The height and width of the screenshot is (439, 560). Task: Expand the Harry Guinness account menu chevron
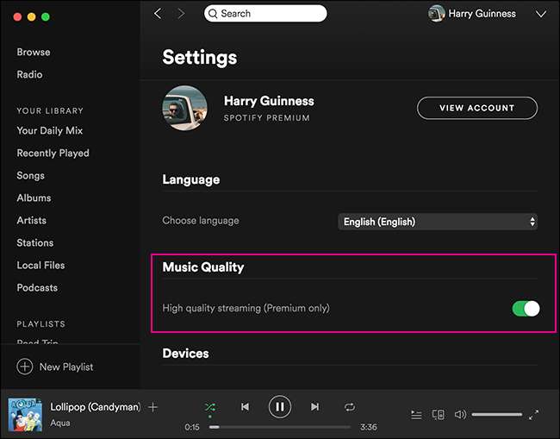(540, 14)
